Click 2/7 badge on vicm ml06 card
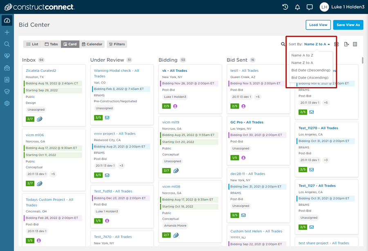Image resolution: width=368 pixels, height=251 pixels. [x=30, y=184]
